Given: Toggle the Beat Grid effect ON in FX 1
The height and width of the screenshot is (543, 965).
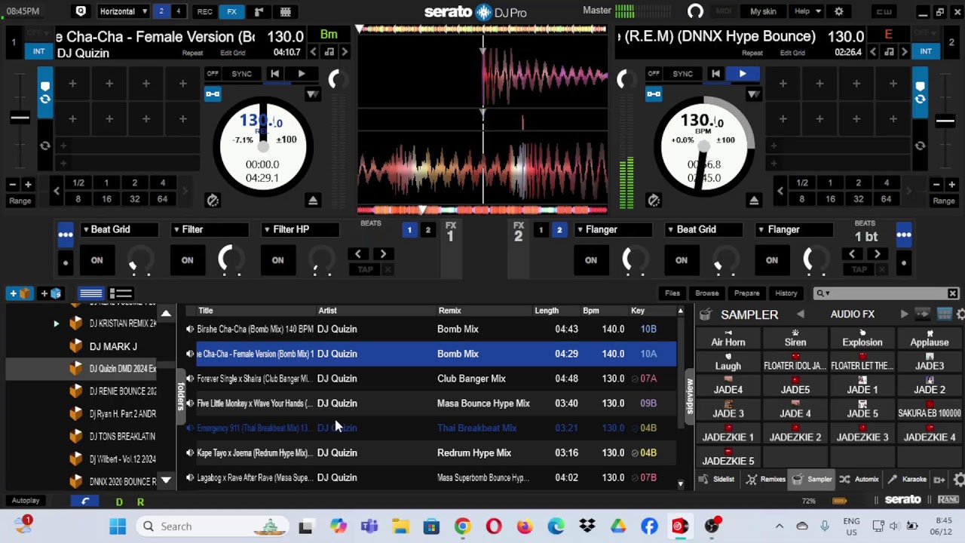Looking at the screenshot, I should coord(96,260).
